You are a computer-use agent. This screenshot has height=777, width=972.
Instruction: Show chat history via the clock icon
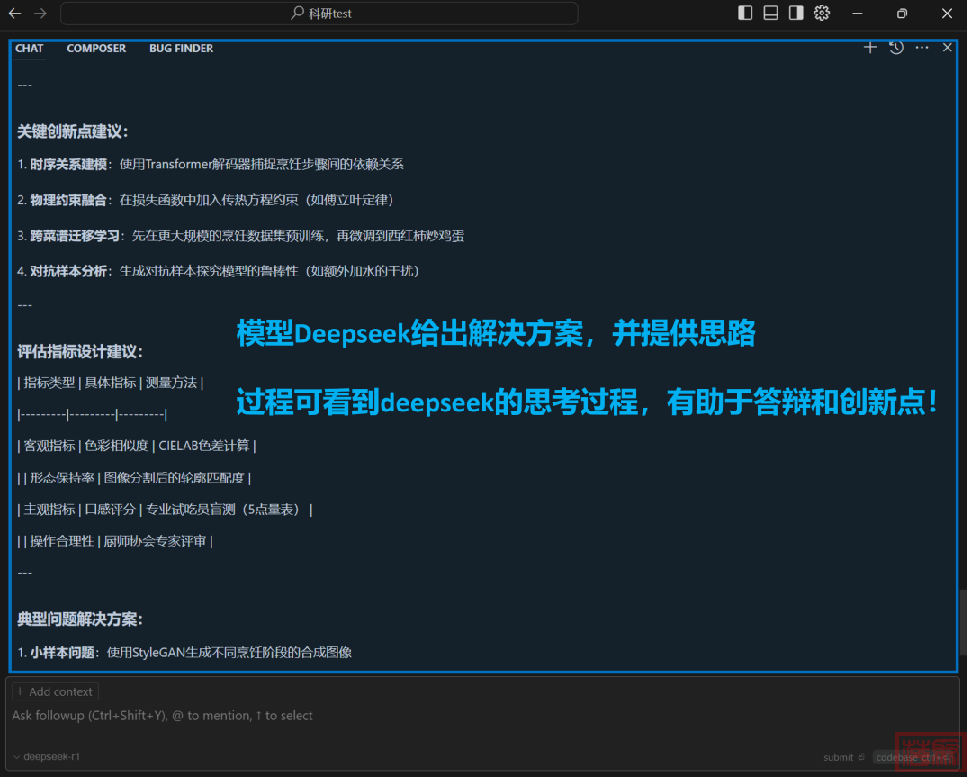point(896,48)
